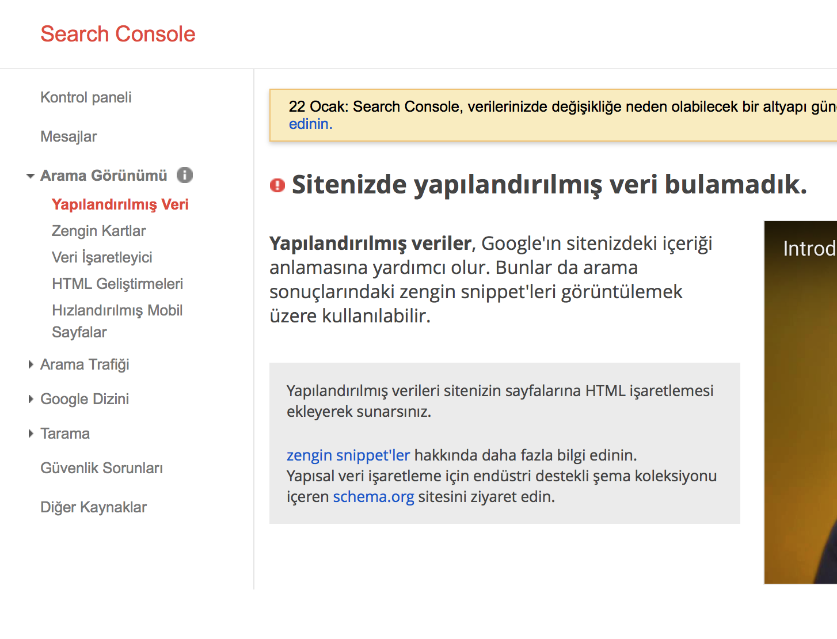Open the Arama Trafiği menu label
This screenshot has width=837, height=639.
(85, 364)
